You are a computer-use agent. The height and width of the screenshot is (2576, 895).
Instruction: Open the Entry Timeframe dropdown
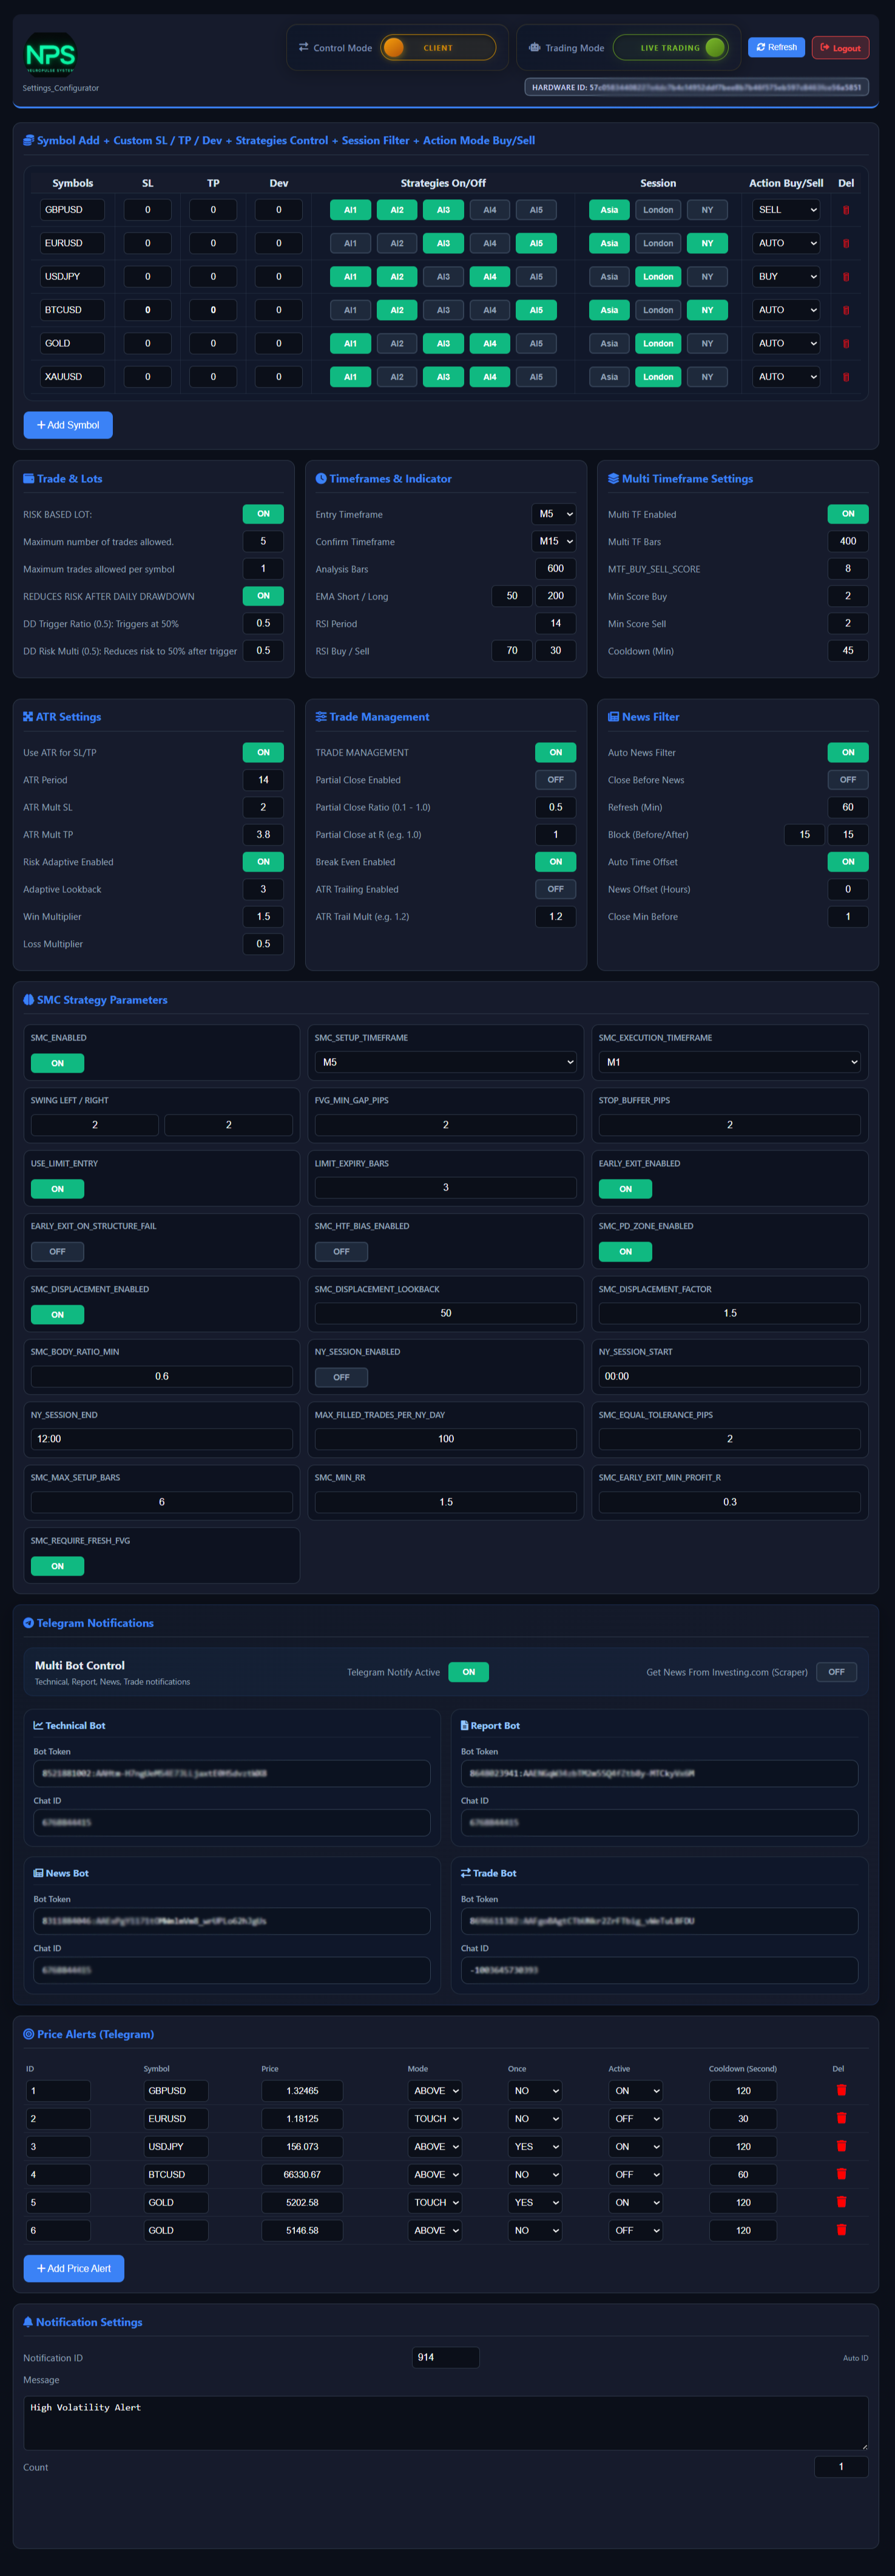coord(555,514)
